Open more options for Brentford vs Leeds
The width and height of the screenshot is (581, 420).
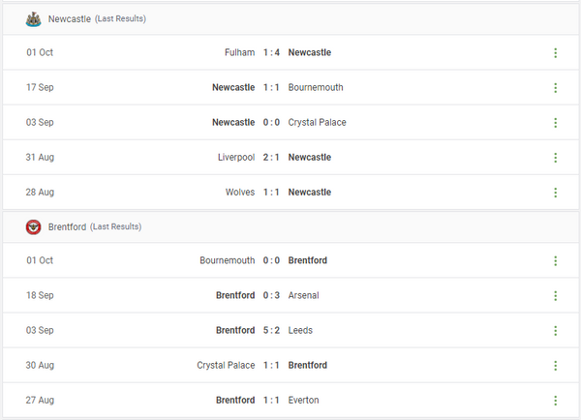[x=556, y=331]
